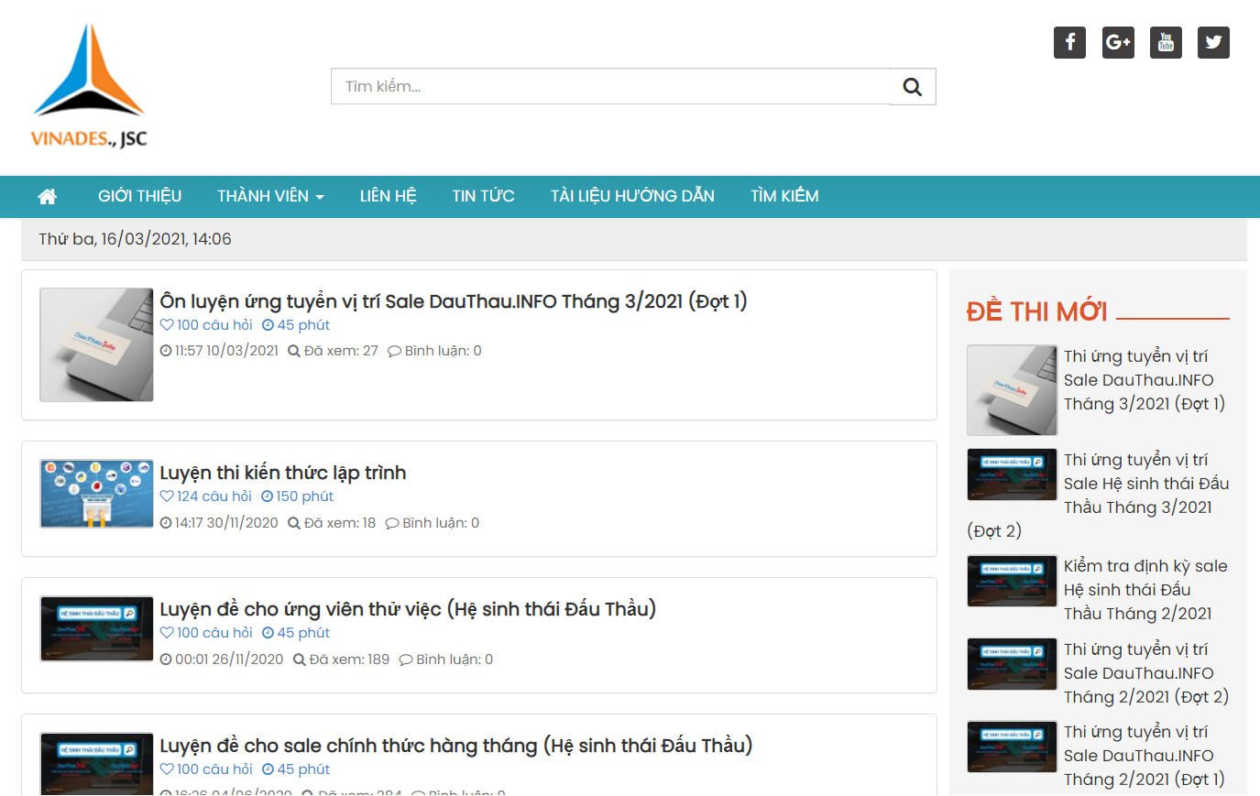Click sidebar thumbnail for Kiểm tra định kỳ sale
The height and width of the screenshot is (796, 1260).
coord(1013,581)
